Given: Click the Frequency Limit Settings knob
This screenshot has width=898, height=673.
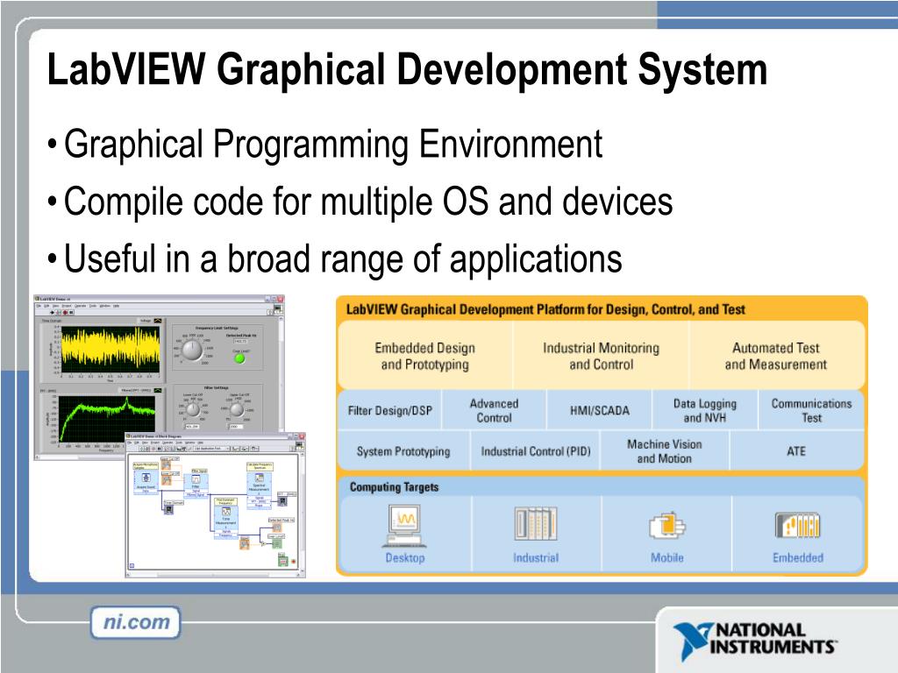Looking at the screenshot, I should click(x=192, y=351).
